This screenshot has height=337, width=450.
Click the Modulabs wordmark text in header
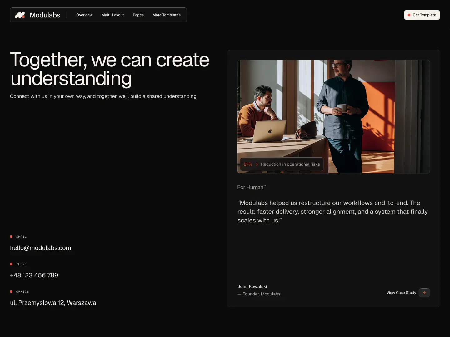coord(45,15)
